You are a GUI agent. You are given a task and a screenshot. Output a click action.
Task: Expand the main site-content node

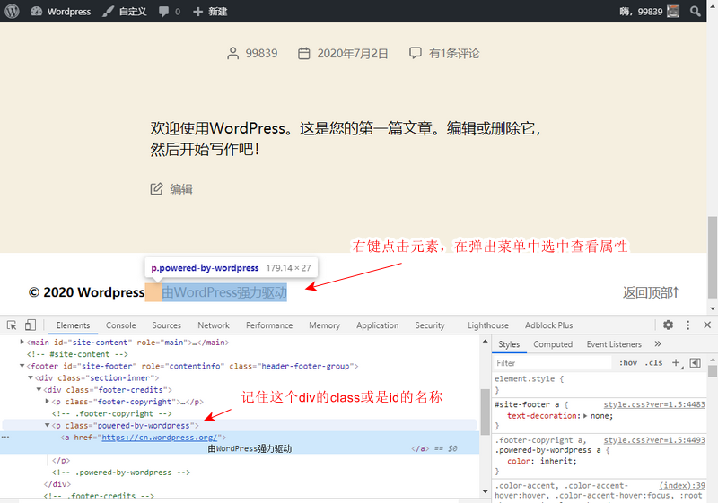[x=22, y=342]
